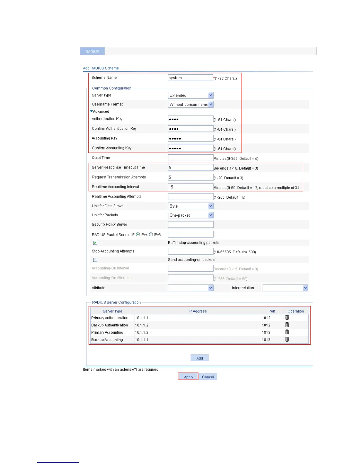Sort by the Server Type column header
The image size is (359, 465).
tap(112, 311)
